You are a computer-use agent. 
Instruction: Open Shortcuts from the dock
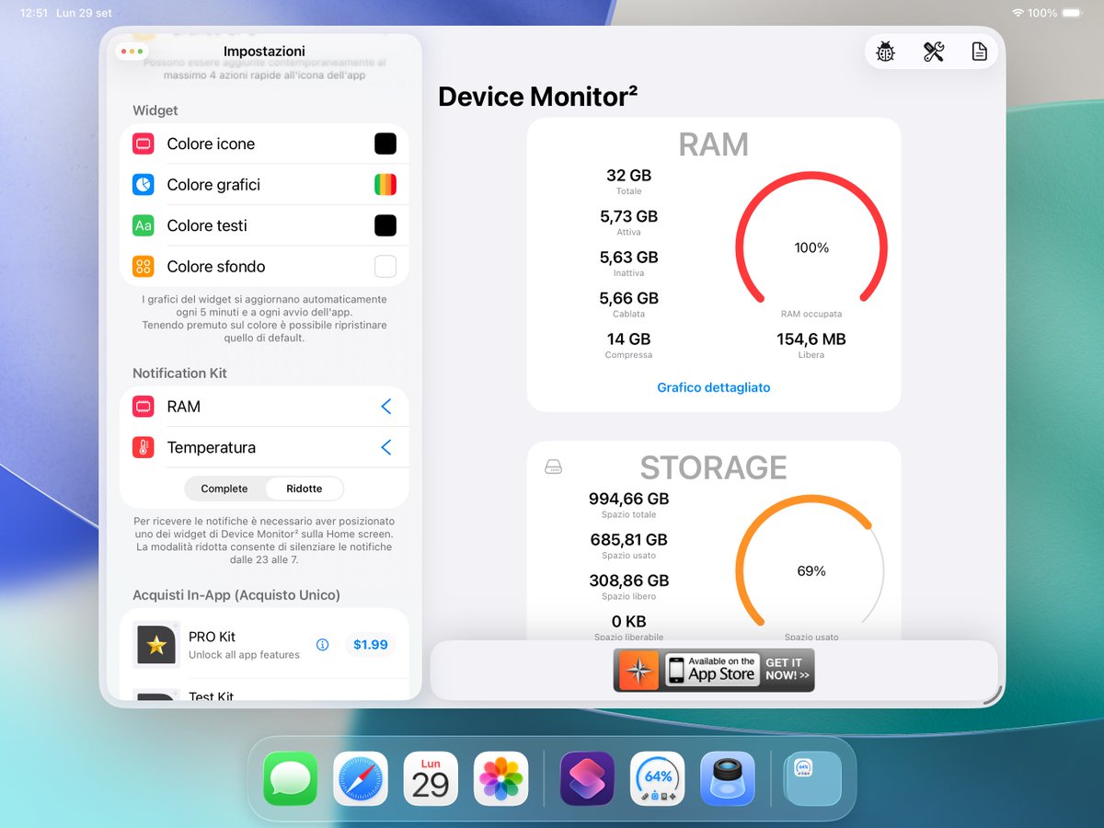point(587,779)
